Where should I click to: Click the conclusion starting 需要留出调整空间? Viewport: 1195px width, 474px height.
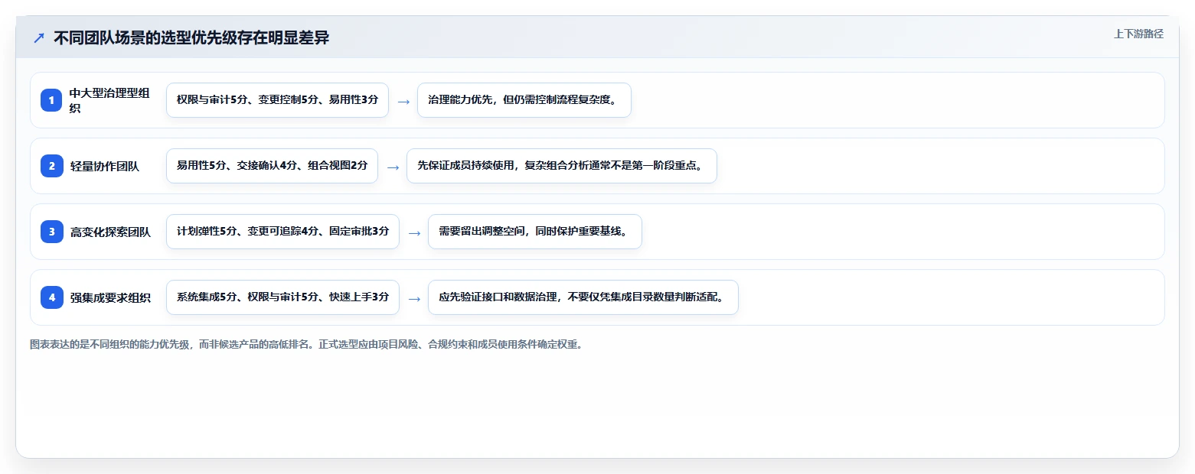pyautogui.click(x=535, y=232)
